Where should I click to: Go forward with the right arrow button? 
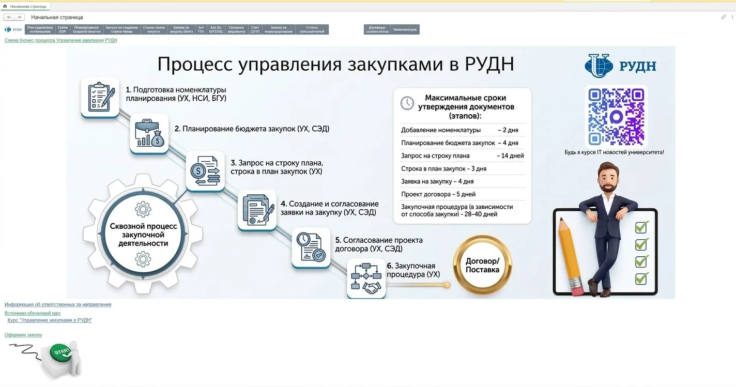pyautogui.click(x=19, y=17)
